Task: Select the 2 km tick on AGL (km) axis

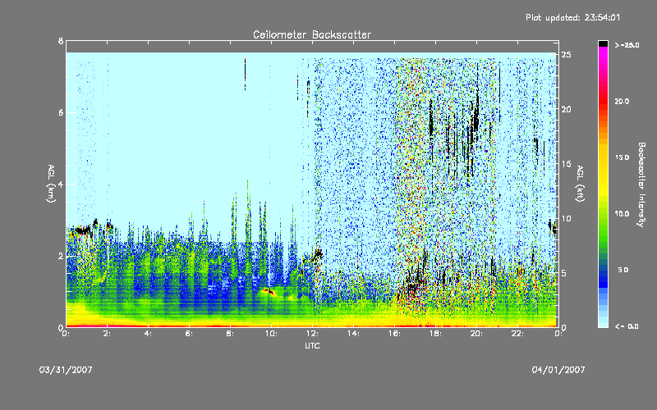Action: pyautogui.click(x=61, y=256)
